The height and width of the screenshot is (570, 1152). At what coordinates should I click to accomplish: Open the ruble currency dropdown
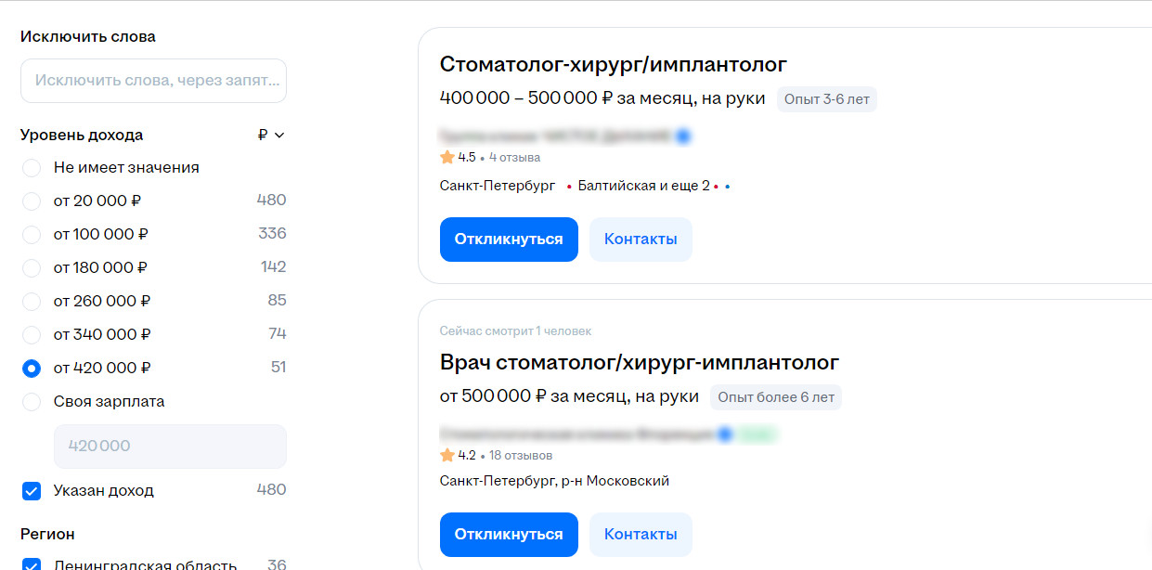pyautogui.click(x=272, y=135)
